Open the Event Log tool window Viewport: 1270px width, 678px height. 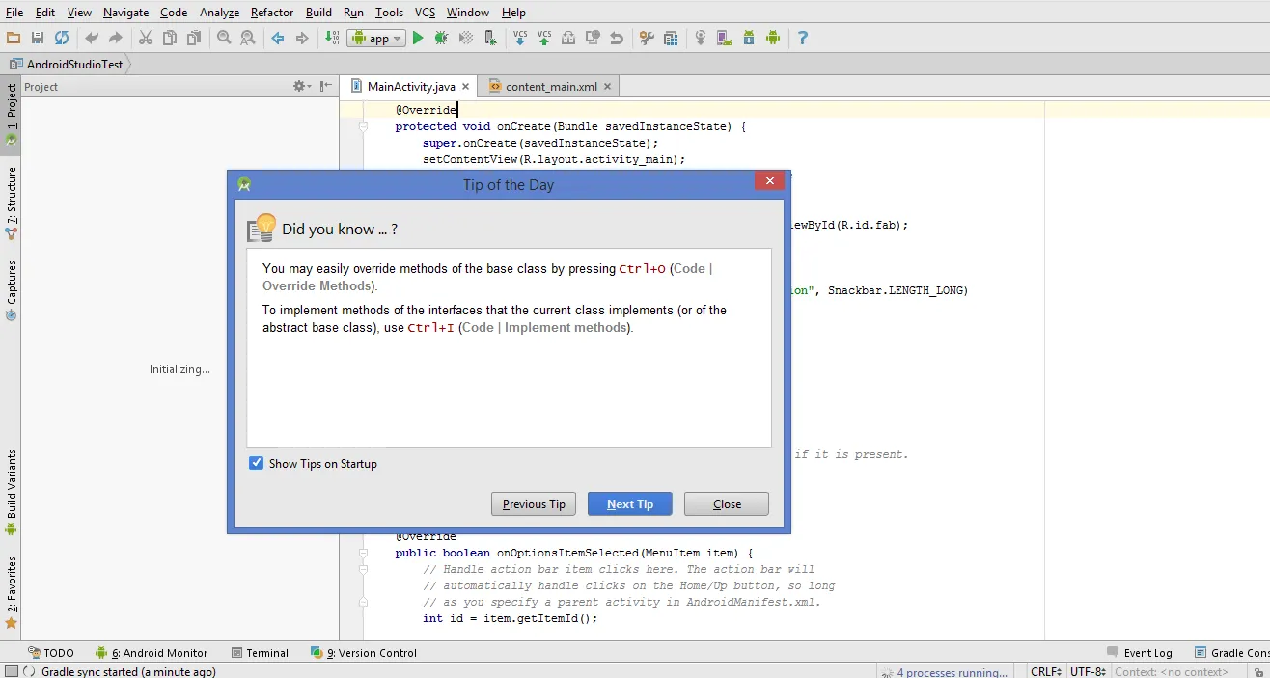[x=1140, y=653]
